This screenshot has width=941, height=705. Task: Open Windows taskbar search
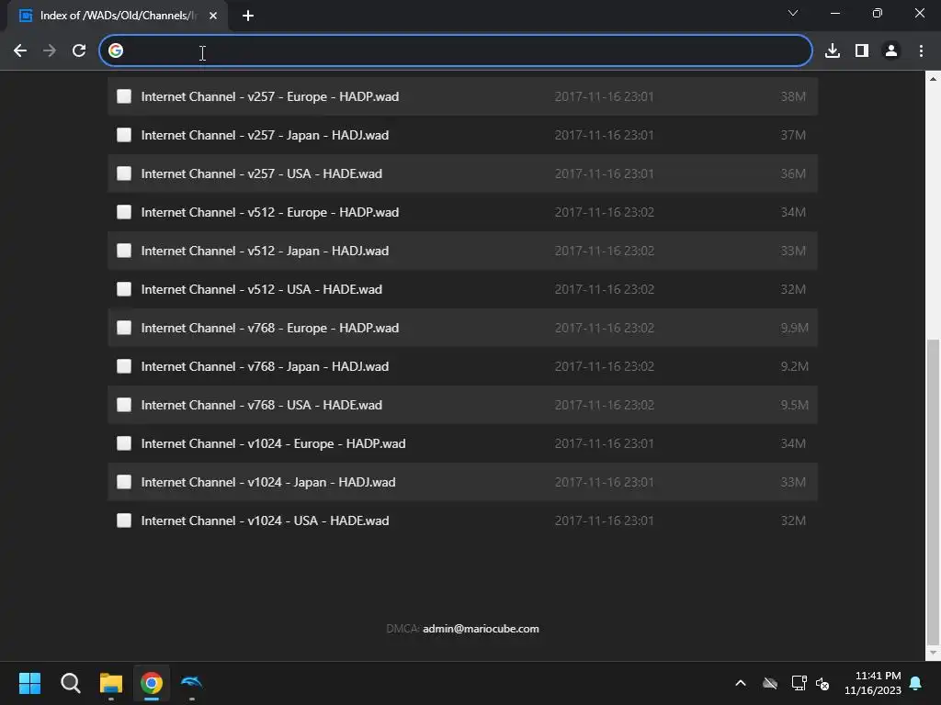70,683
